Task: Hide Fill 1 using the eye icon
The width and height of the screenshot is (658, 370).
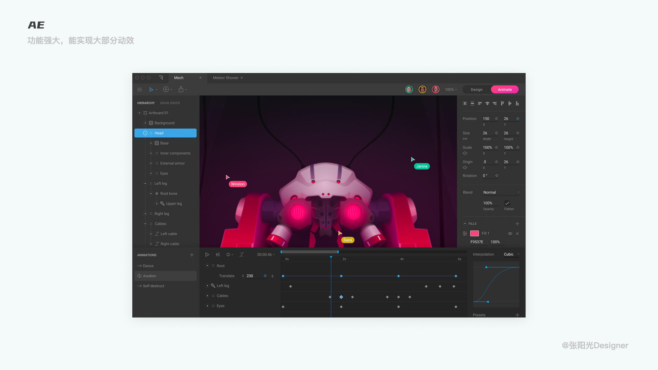Action: (510, 234)
